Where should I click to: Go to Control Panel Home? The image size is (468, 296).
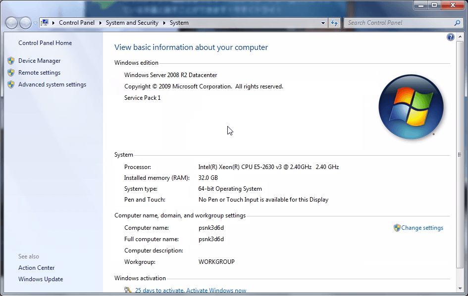(x=45, y=43)
